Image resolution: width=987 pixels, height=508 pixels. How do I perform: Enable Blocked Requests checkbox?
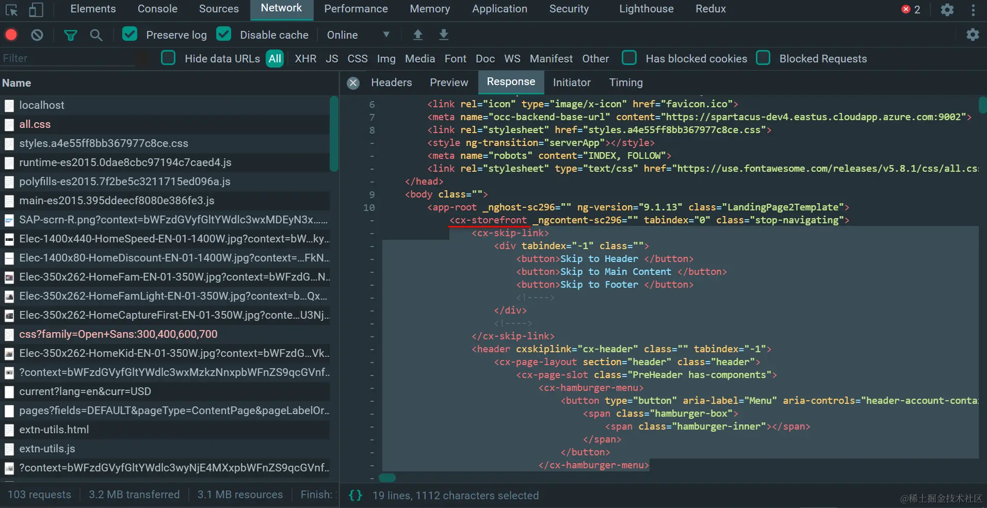(763, 58)
